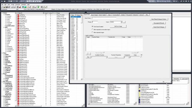Toggle the OR condition checkbox
The image size is (192, 108).
tap(141, 57)
